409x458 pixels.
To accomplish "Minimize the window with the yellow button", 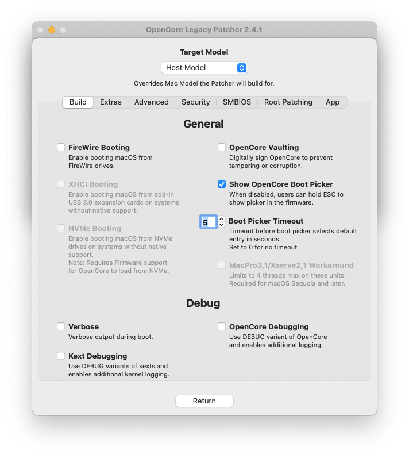I will pyautogui.click(x=52, y=30).
